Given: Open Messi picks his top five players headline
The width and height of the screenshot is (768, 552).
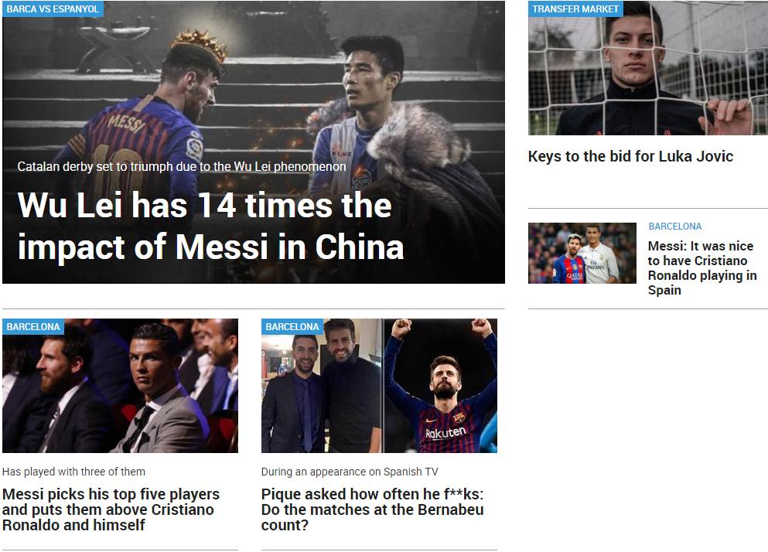Looking at the screenshot, I should click(111, 509).
